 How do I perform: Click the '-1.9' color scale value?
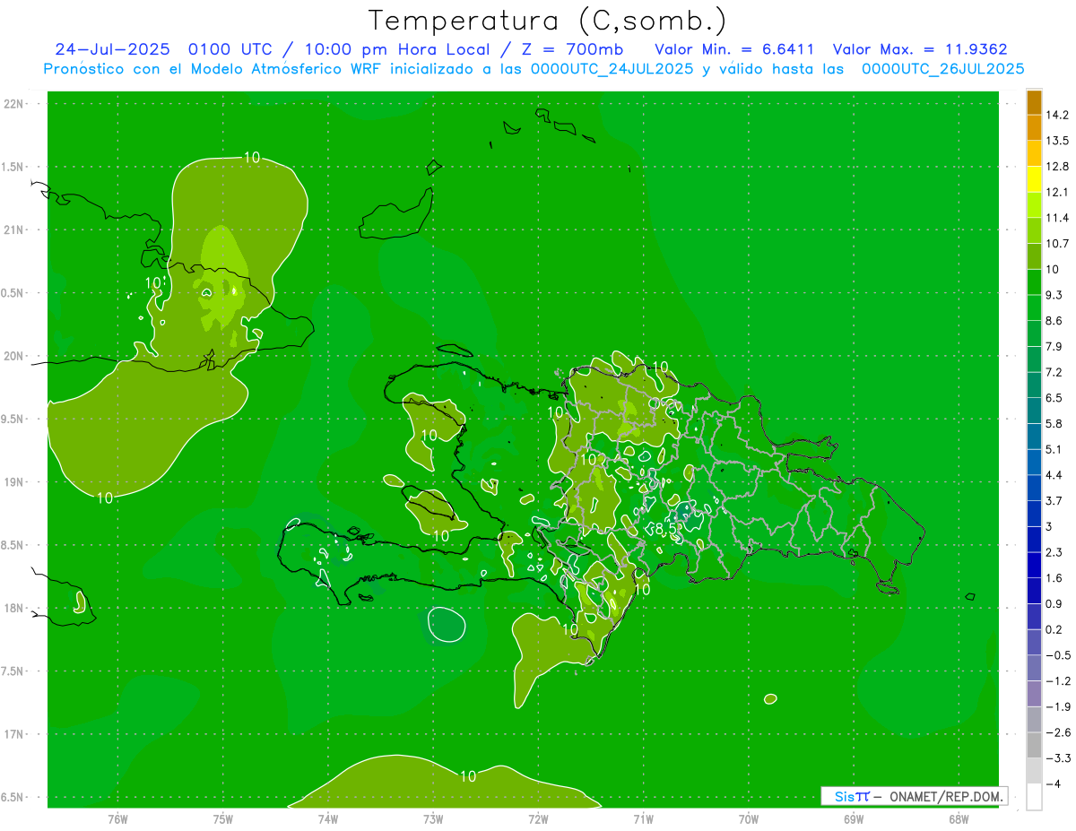tap(1058, 707)
